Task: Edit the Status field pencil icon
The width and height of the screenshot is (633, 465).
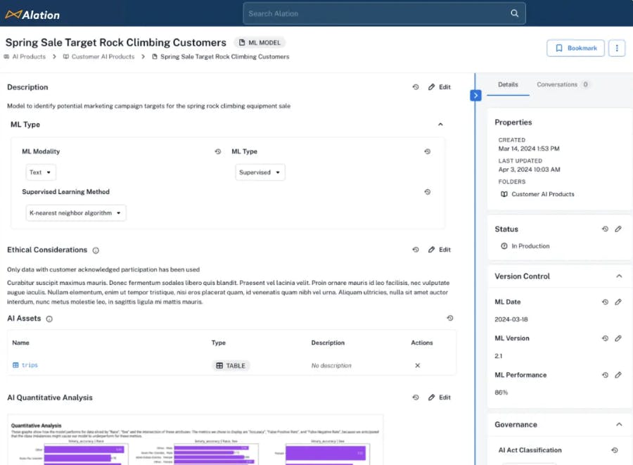Action: [x=618, y=229]
